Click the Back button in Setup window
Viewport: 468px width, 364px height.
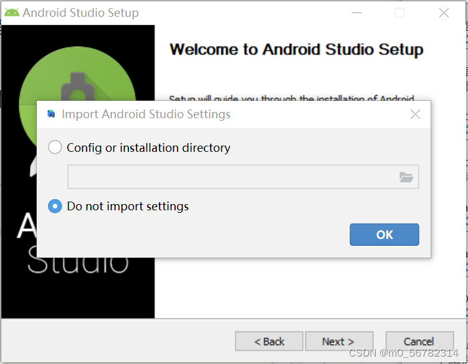click(x=269, y=341)
